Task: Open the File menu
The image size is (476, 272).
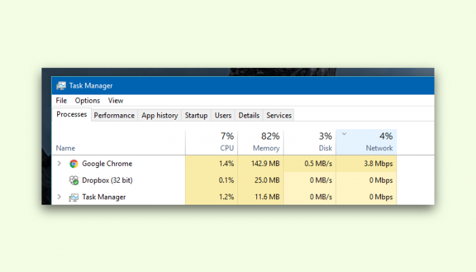Action: (61, 101)
